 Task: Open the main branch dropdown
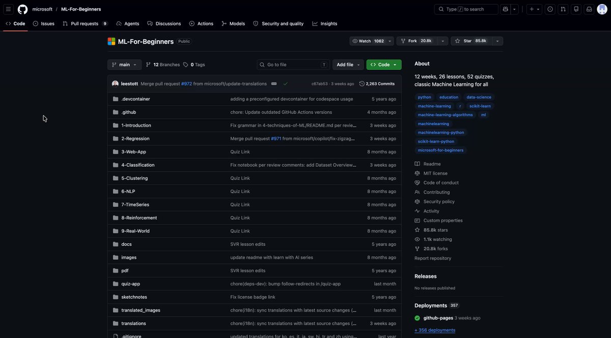tap(124, 65)
